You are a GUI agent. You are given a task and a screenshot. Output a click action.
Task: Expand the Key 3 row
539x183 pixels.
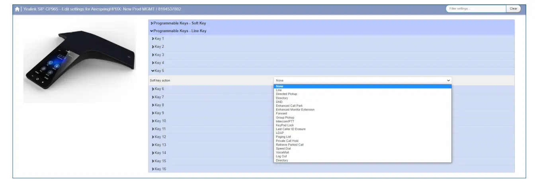pos(331,55)
